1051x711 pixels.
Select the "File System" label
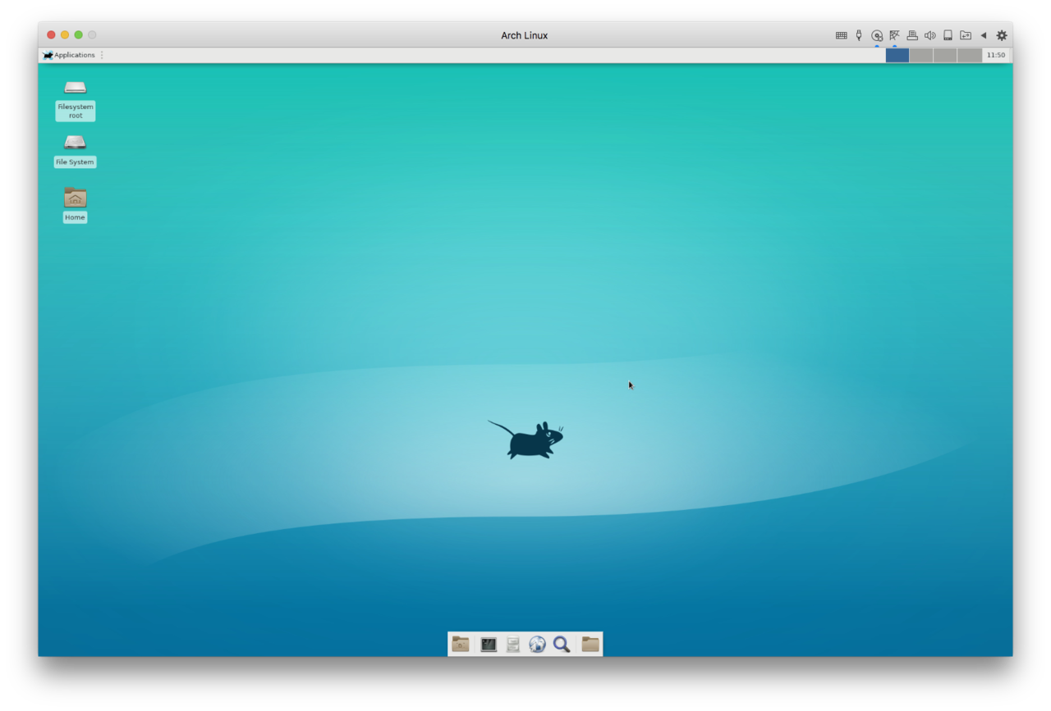point(75,162)
